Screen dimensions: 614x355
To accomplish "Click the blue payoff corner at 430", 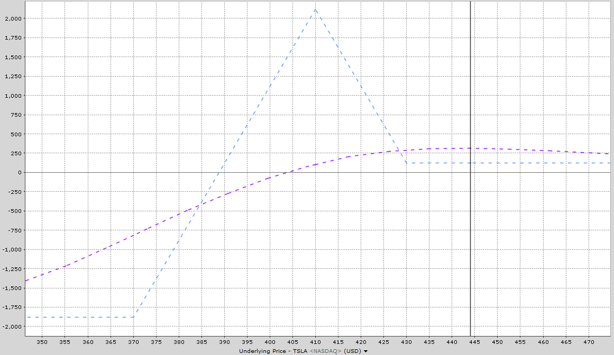I will click(407, 163).
